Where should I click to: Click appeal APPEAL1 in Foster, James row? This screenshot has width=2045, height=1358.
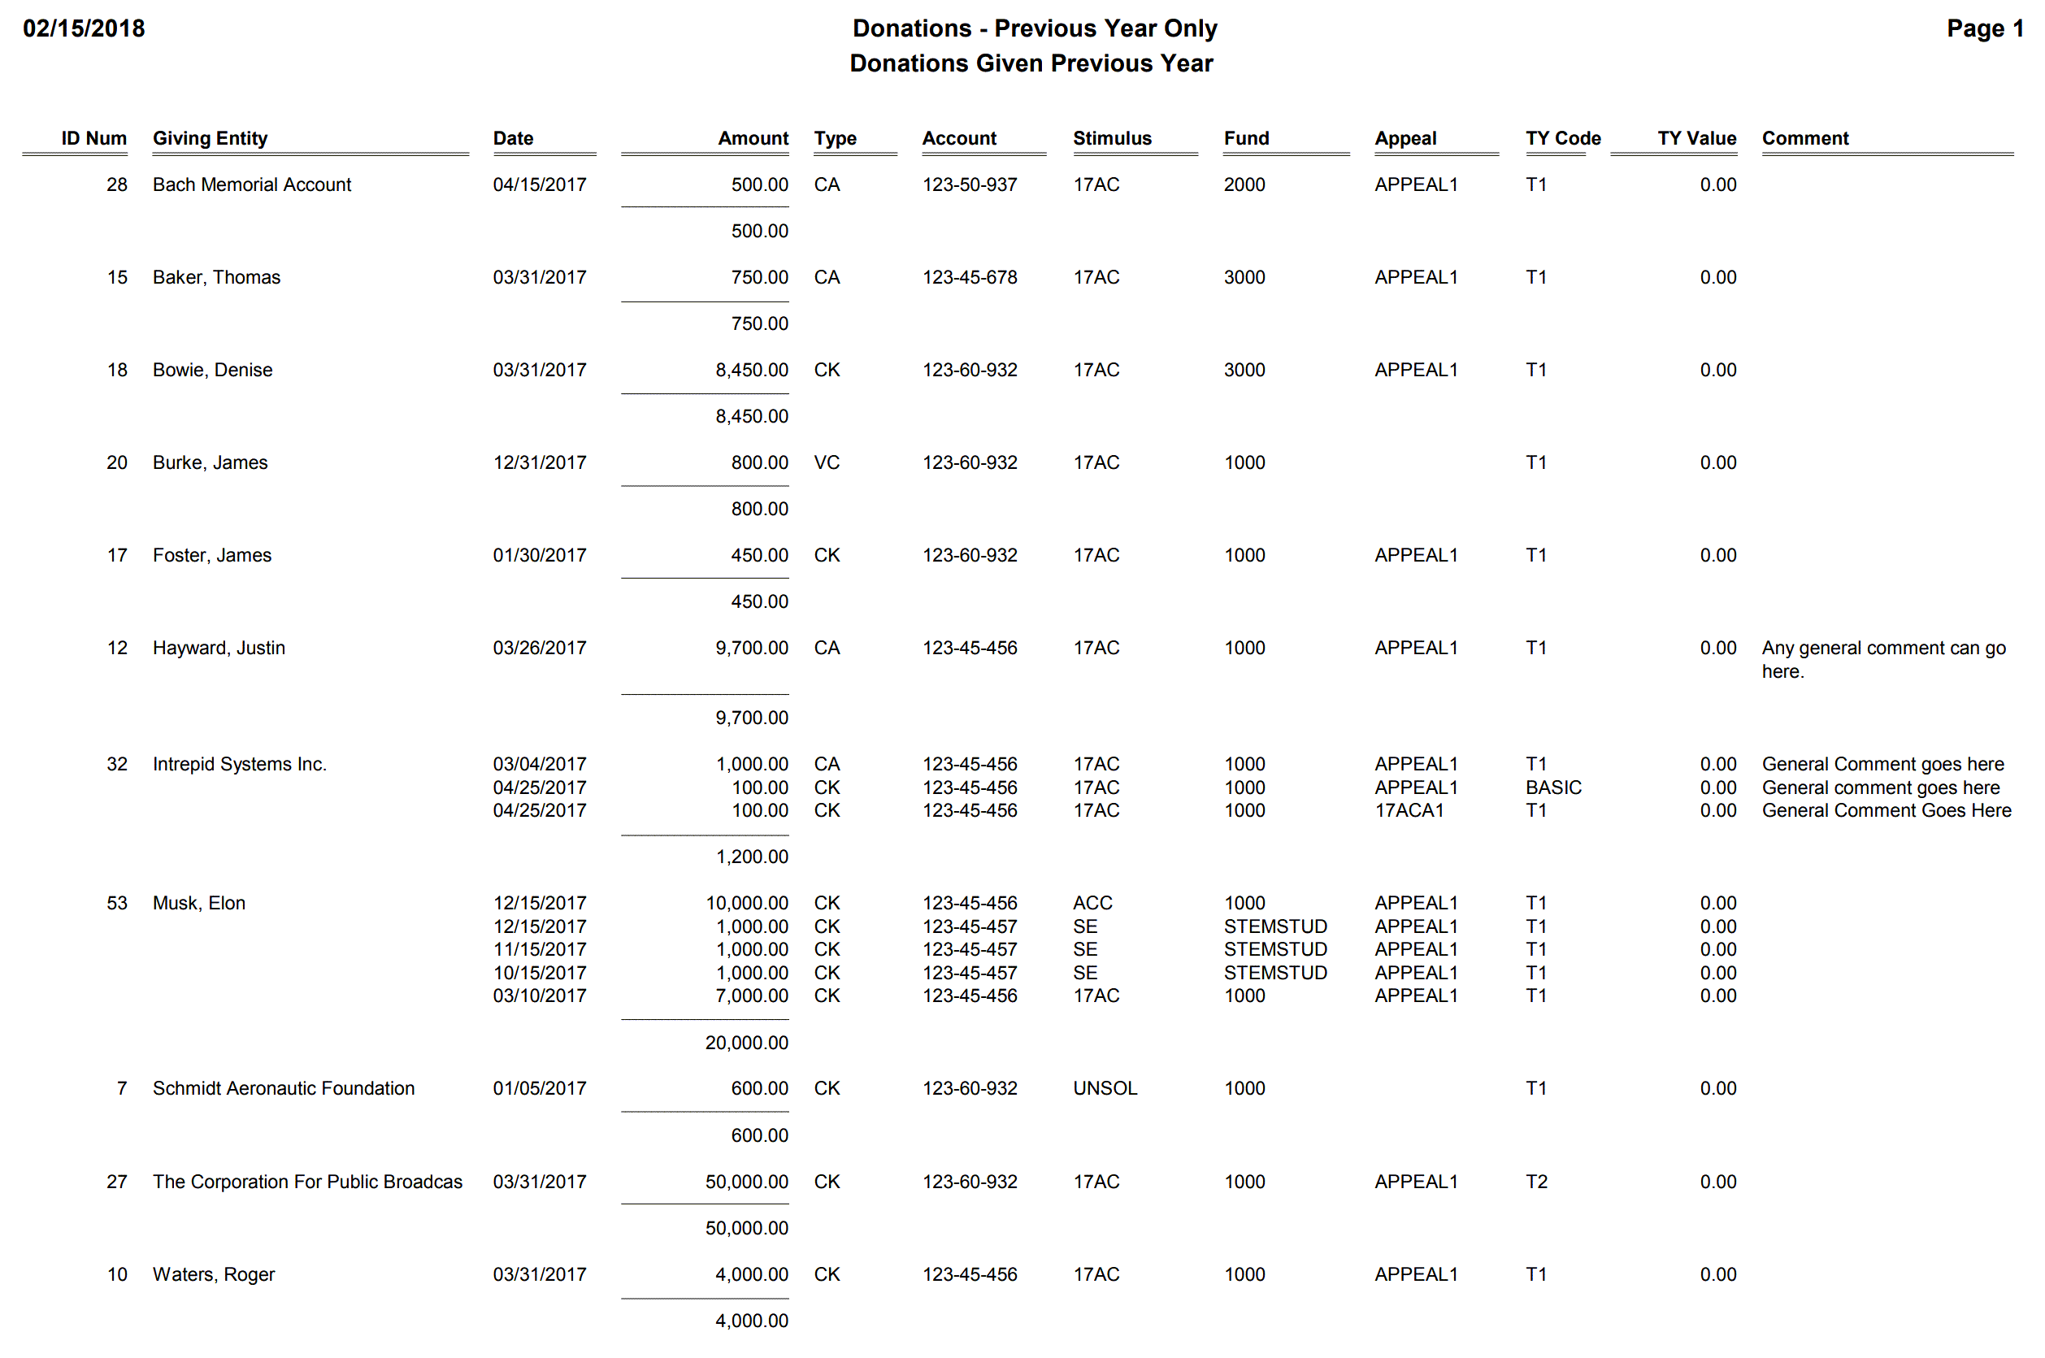(1416, 555)
